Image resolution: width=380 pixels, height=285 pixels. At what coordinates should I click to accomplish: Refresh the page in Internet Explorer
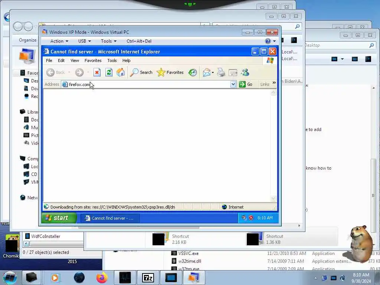tap(109, 72)
